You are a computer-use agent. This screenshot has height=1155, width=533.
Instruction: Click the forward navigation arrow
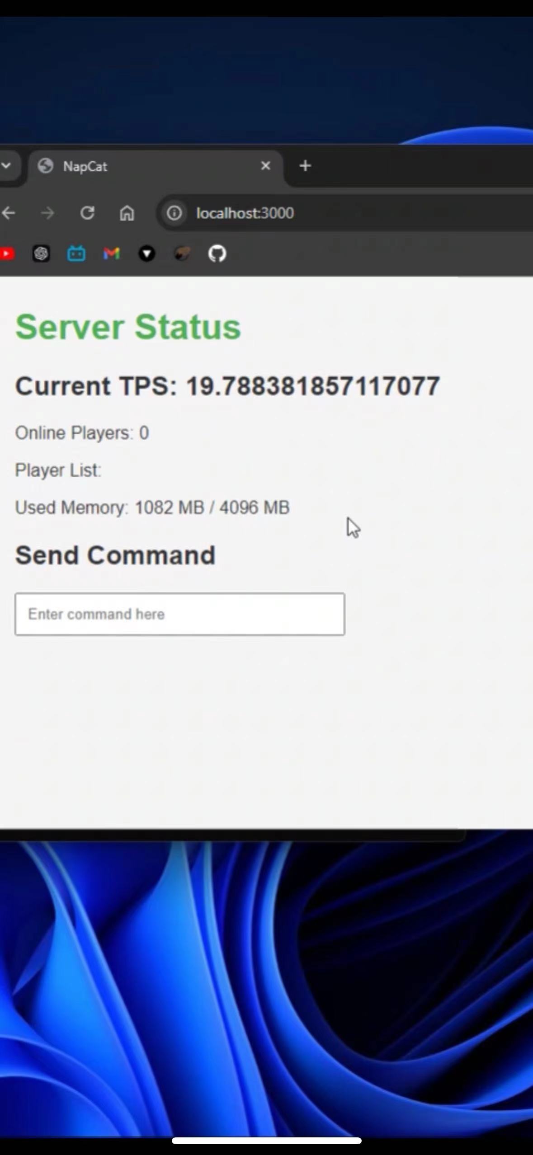click(x=47, y=213)
